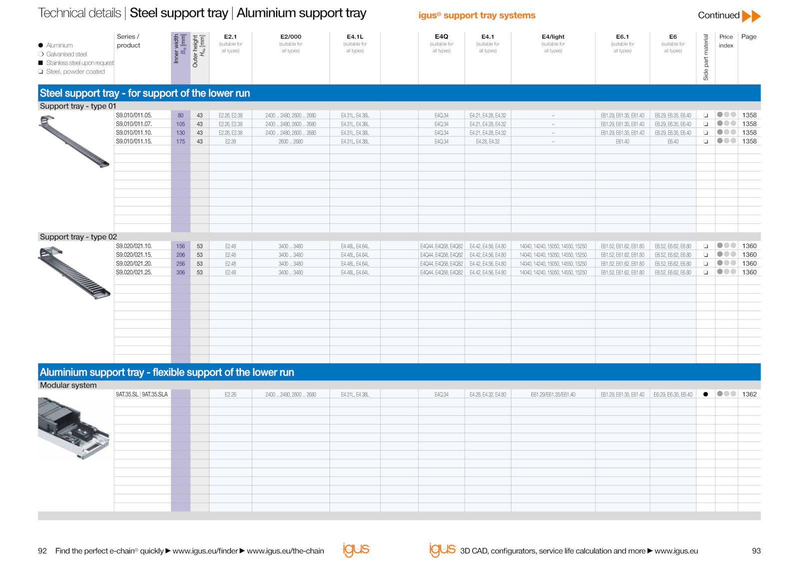Open the www.igus.eu/finder link
The height and width of the screenshot is (565, 799).
[x=205, y=551]
